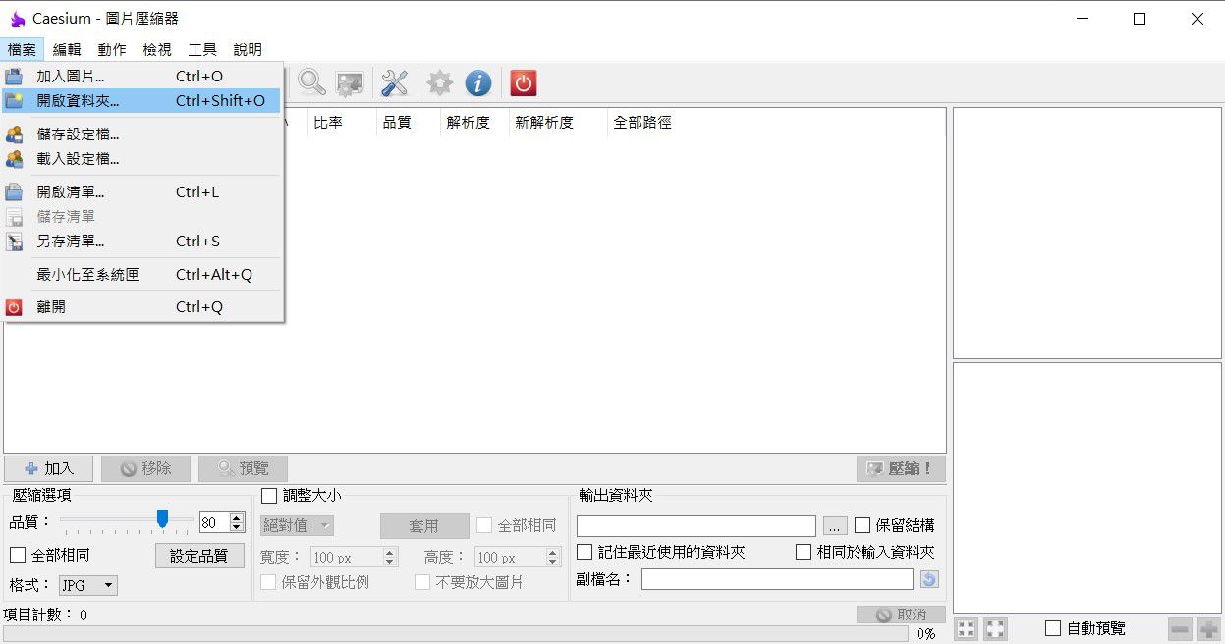Enable 保留結構 checkbox
The image size is (1225, 644).
point(863,525)
